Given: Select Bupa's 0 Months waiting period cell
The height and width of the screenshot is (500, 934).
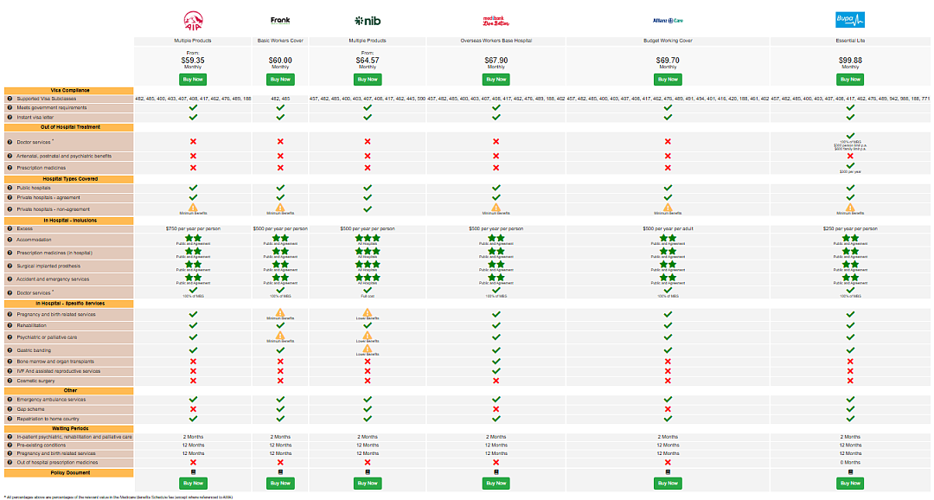Looking at the screenshot, I should click(850, 463).
